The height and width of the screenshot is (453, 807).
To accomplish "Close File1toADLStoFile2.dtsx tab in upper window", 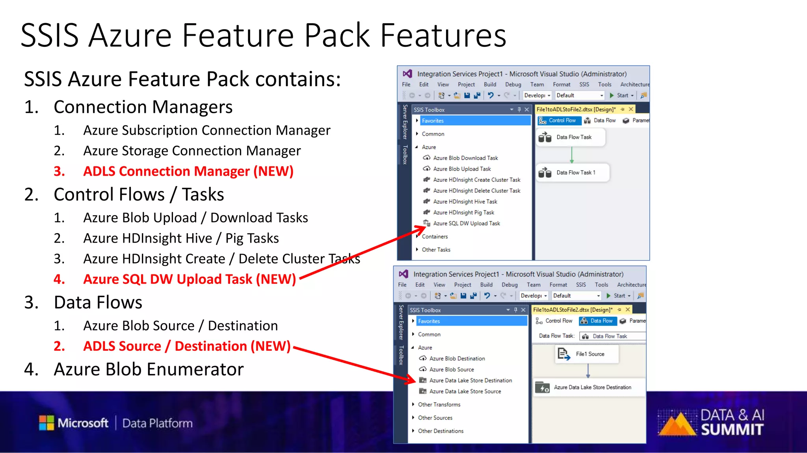I will coord(631,109).
